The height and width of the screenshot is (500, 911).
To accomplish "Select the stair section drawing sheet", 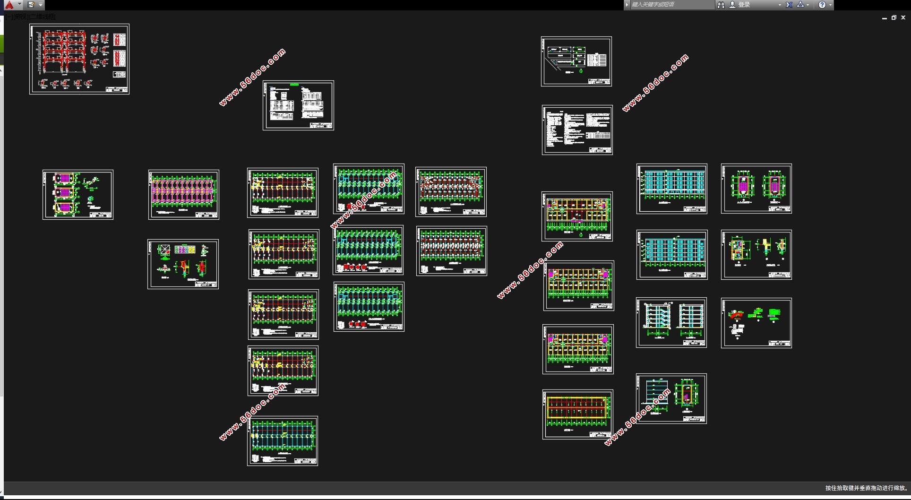I will pos(671,323).
